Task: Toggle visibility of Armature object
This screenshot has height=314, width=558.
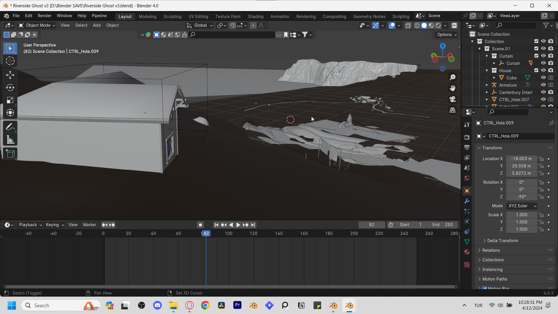Action: (543, 85)
